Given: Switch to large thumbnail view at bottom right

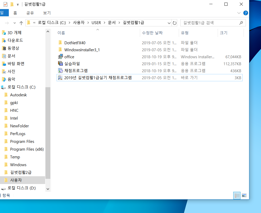Looking at the screenshot, I should coord(244,195).
